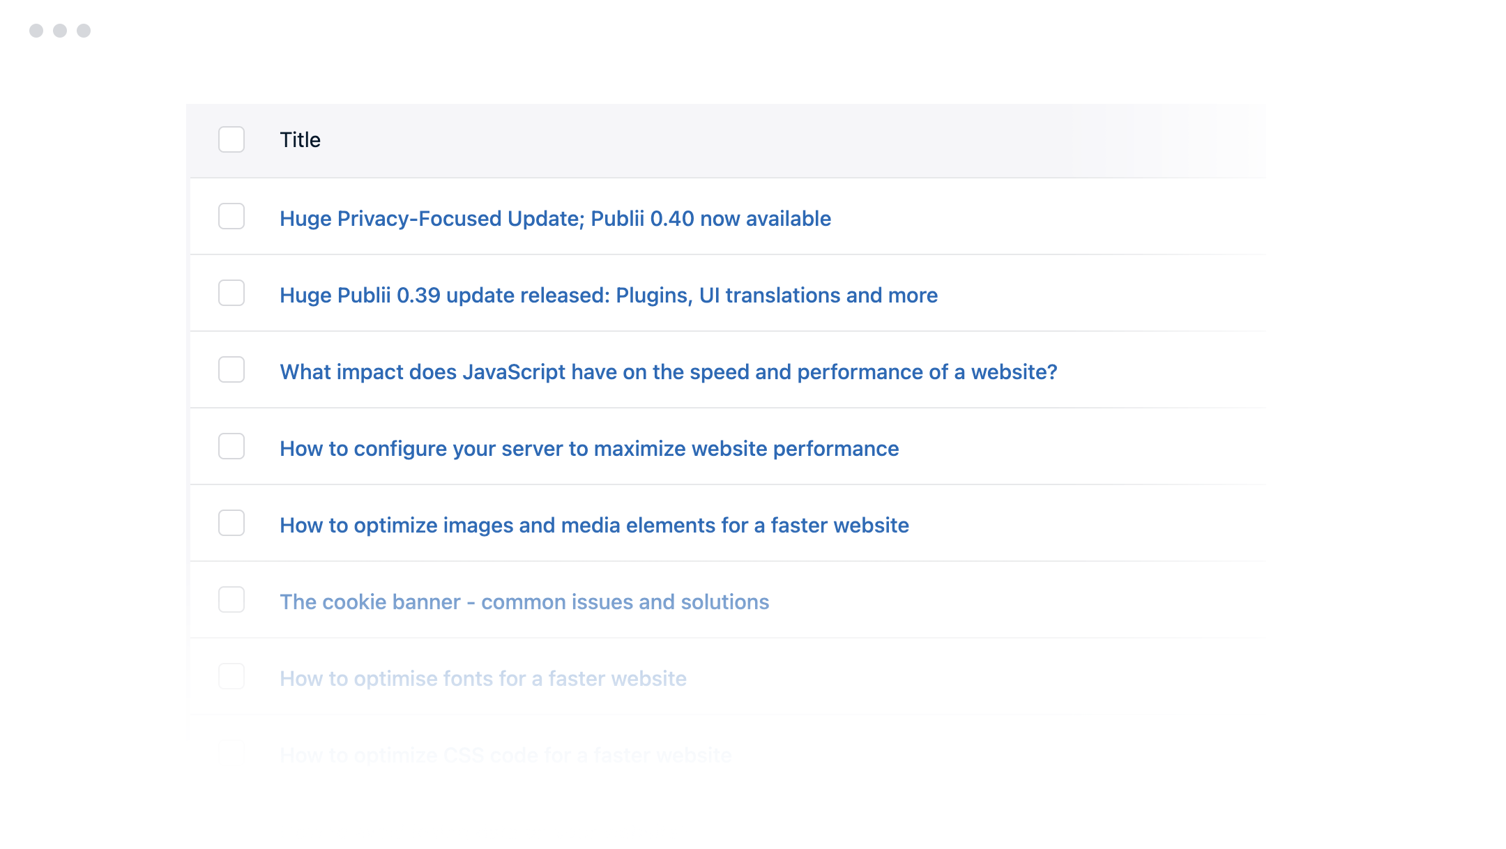Tick the optimise fonts post checkbox
Image resolution: width=1506 pixels, height=849 pixels.
[x=231, y=676]
